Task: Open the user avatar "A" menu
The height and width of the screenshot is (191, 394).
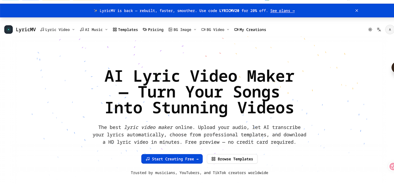Action: coord(390,30)
